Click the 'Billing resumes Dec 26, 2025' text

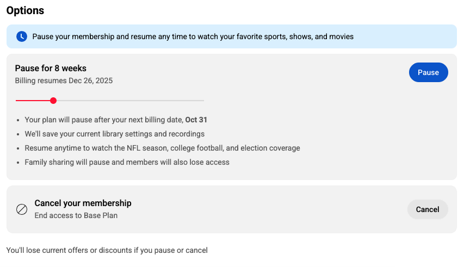[x=64, y=80]
